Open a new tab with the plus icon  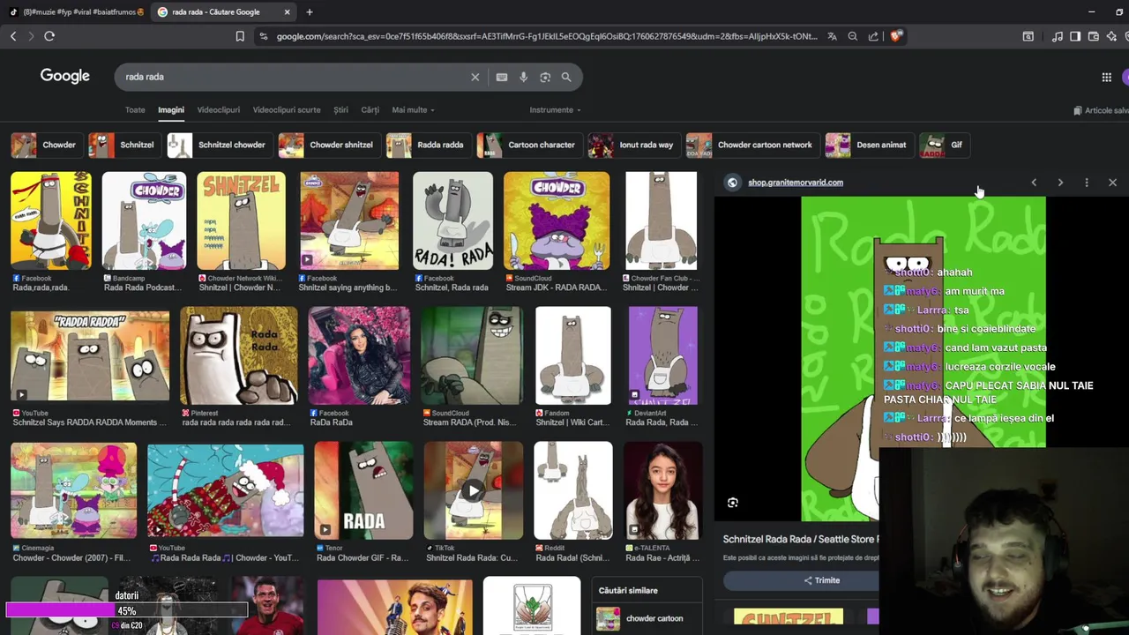[309, 12]
